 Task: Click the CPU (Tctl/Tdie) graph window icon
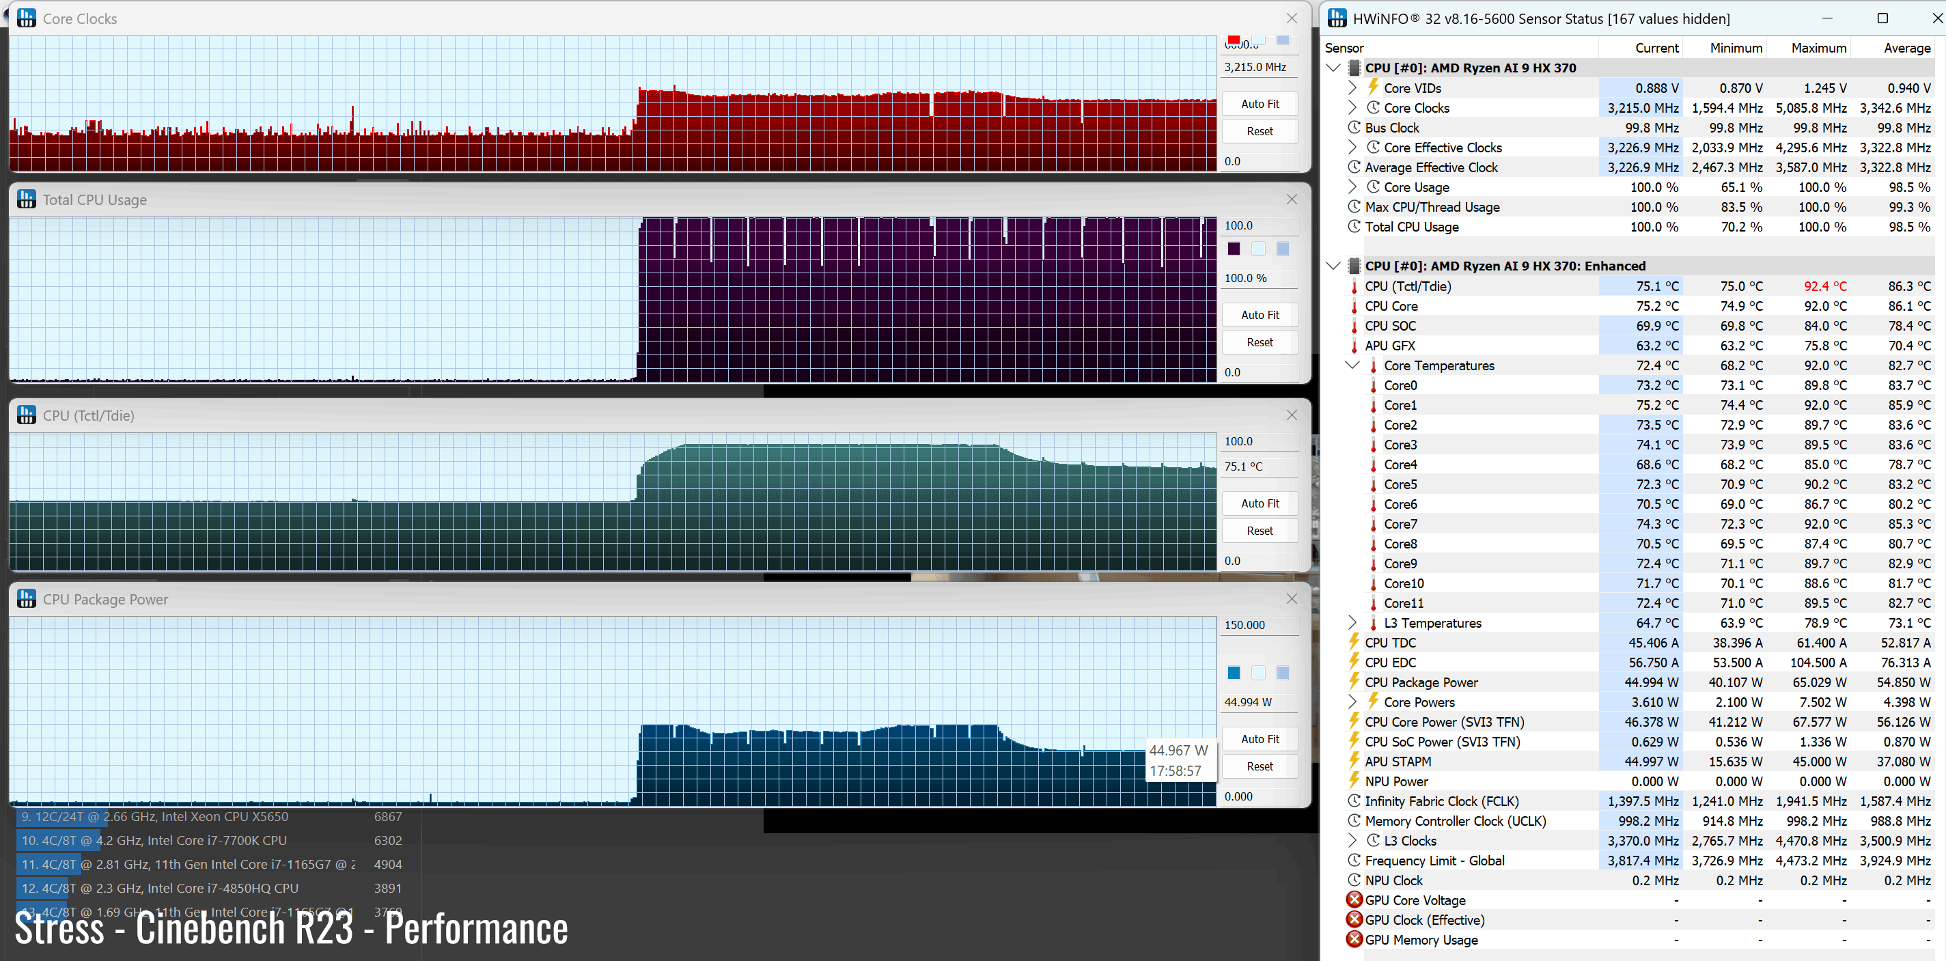(x=27, y=415)
